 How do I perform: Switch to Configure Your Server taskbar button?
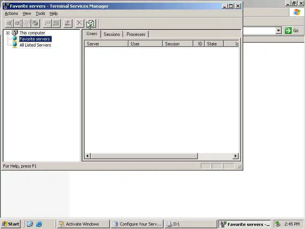[137, 224]
